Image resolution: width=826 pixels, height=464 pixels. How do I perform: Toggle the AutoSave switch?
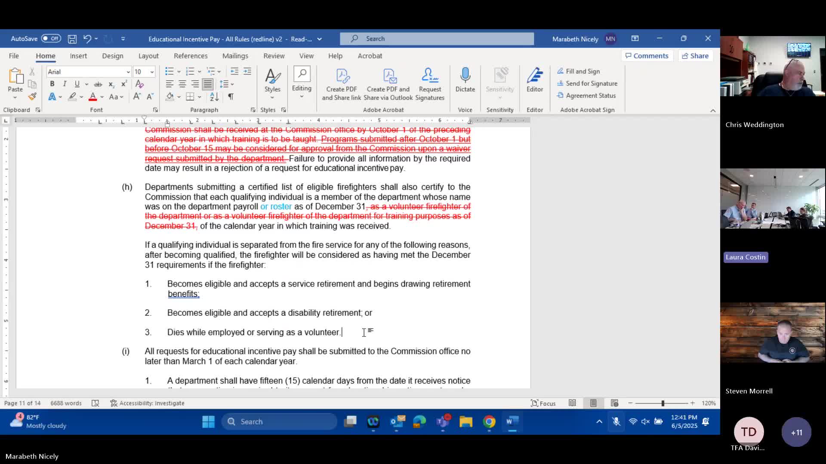[51, 39]
